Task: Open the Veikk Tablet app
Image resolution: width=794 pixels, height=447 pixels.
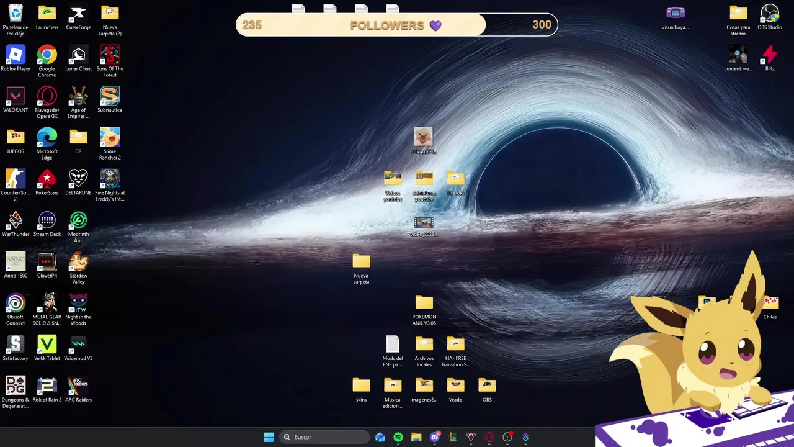Action: pos(47,345)
